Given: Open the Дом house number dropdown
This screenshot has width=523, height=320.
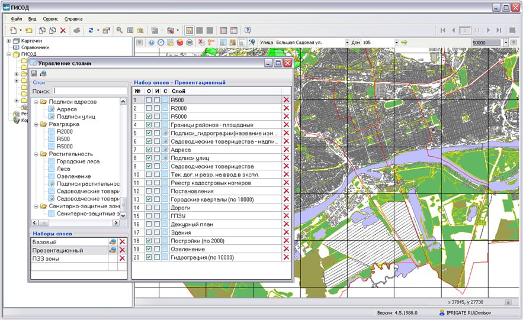Looking at the screenshot, I should click(396, 43).
